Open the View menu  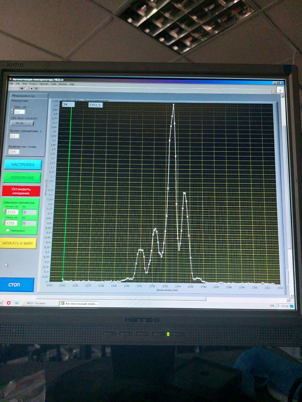[x=24, y=84]
